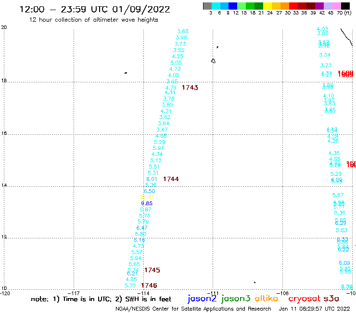The image size is (356, 313).
Task: Click the 5.91 wave height value
Action: (158, 148)
